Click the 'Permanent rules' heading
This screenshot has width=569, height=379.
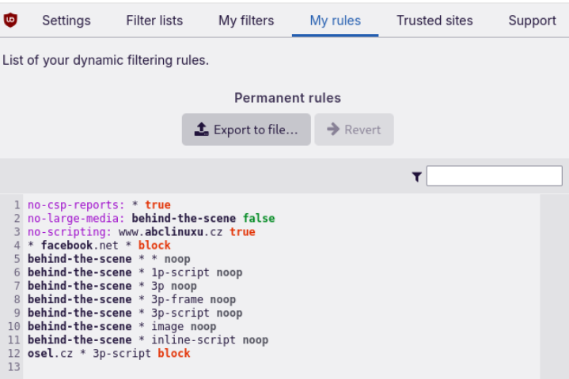(287, 98)
